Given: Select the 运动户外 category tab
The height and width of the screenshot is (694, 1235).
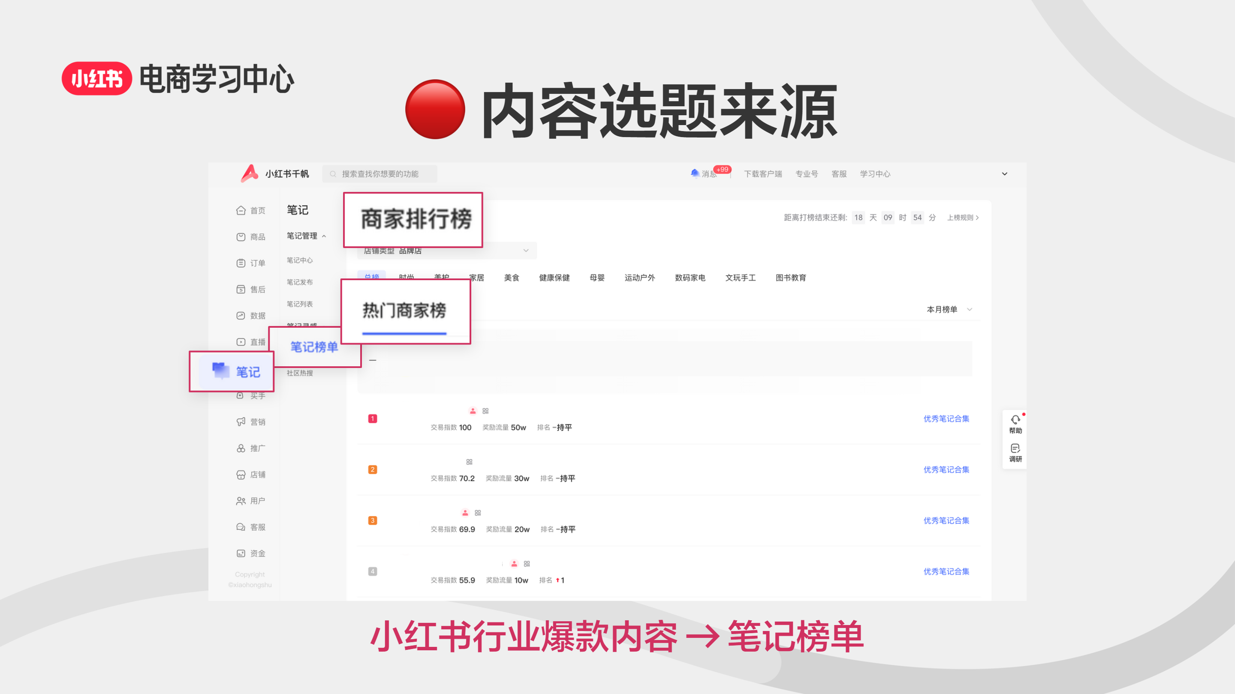Looking at the screenshot, I should click(639, 278).
